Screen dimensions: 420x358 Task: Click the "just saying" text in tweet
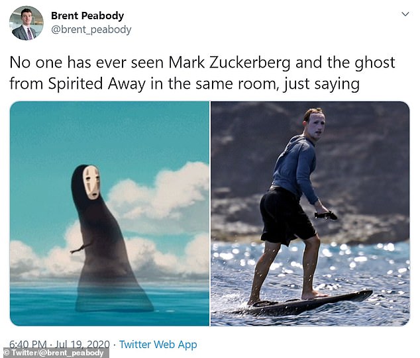pyautogui.click(x=321, y=84)
